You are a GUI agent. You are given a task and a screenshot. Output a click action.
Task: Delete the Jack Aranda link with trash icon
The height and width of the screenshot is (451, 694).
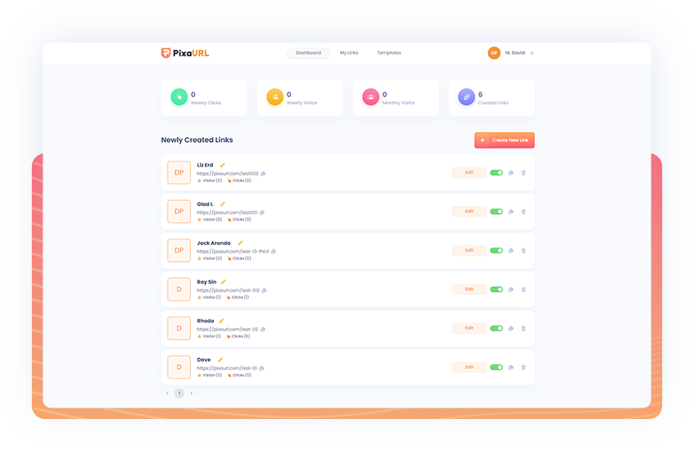click(524, 251)
